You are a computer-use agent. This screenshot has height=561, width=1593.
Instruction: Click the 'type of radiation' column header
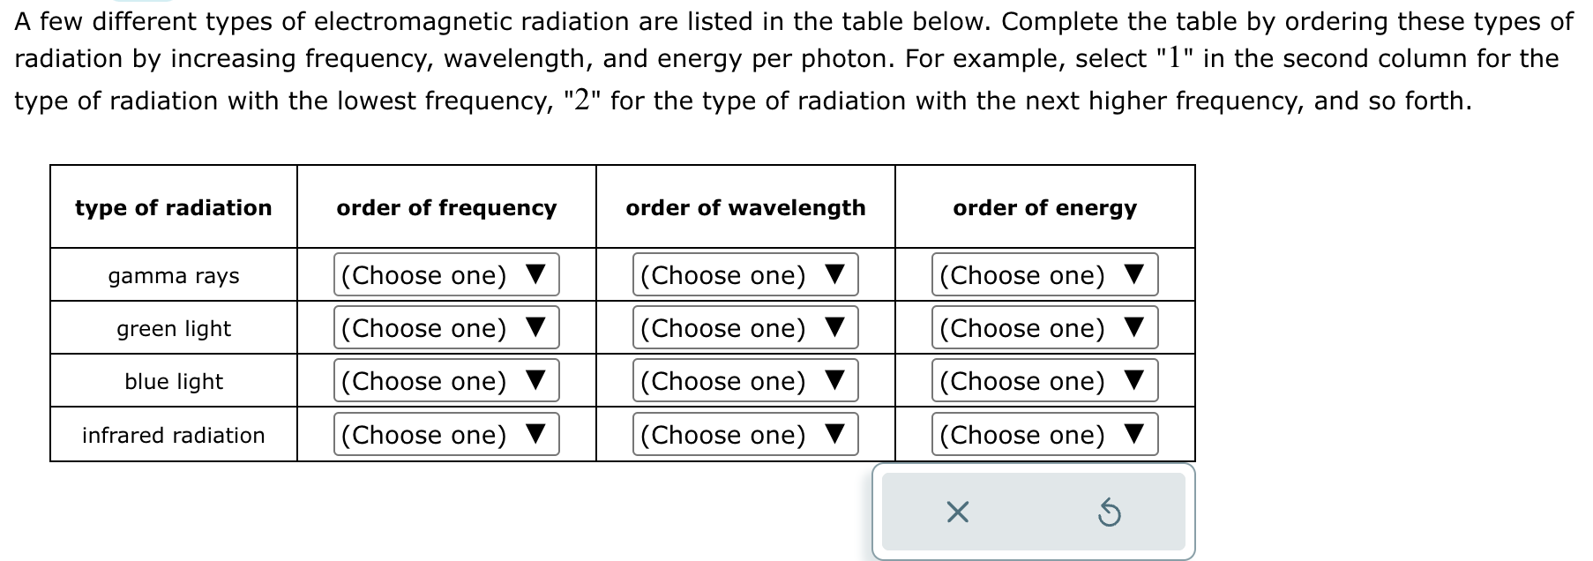click(173, 207)
